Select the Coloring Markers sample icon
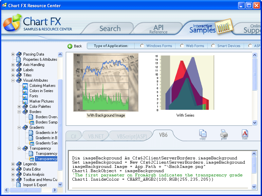 (26, 86)
